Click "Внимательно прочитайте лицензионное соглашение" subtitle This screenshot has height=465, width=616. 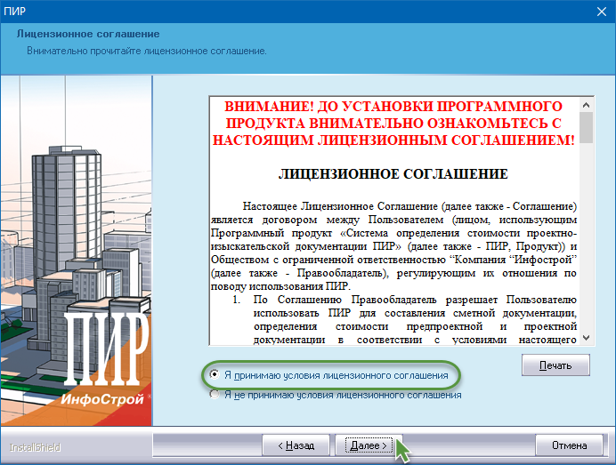[147, 51]
